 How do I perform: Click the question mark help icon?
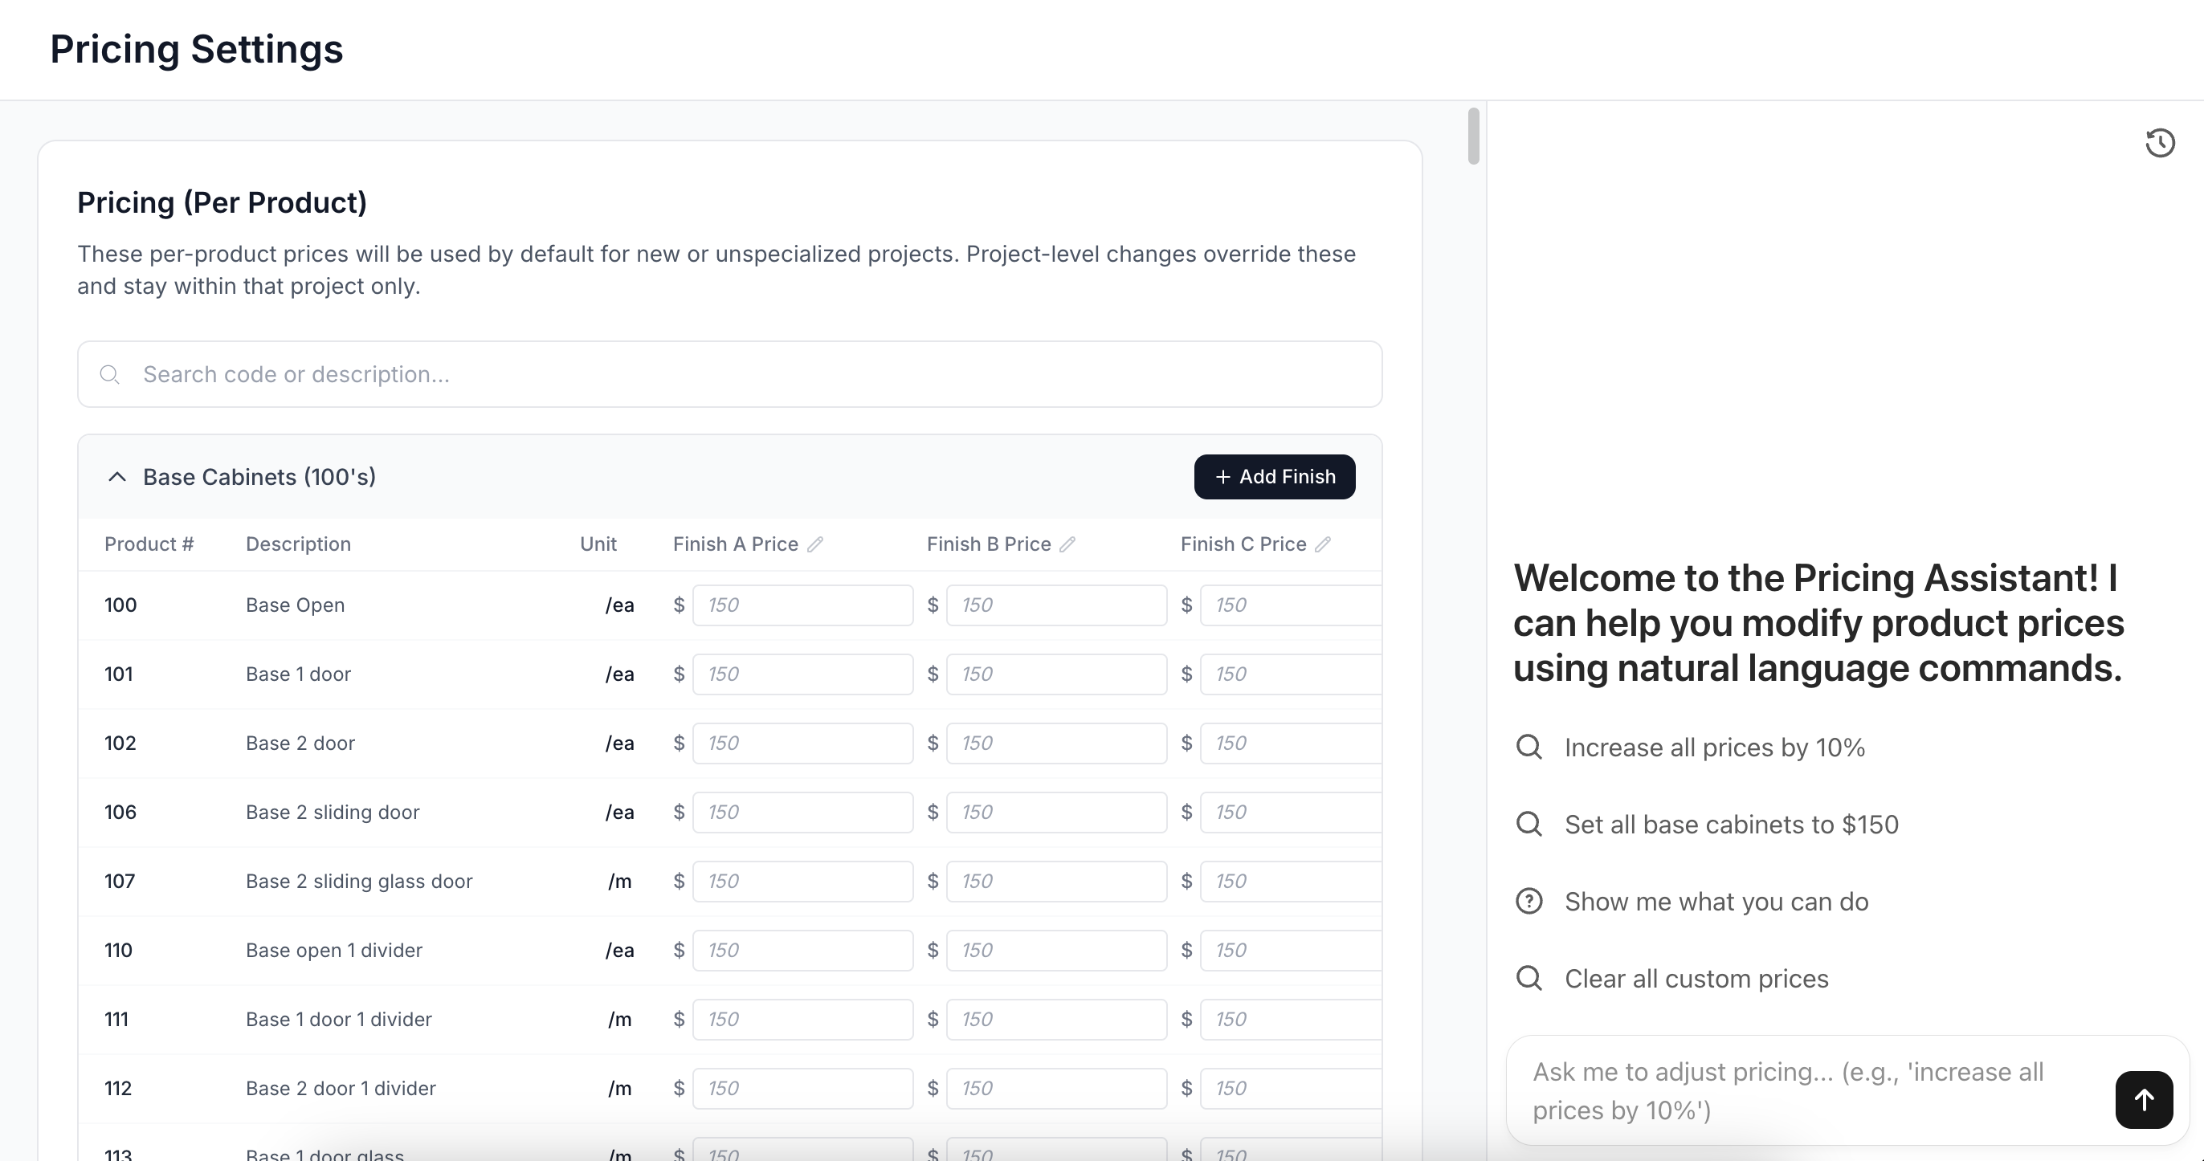[1529, 901]
